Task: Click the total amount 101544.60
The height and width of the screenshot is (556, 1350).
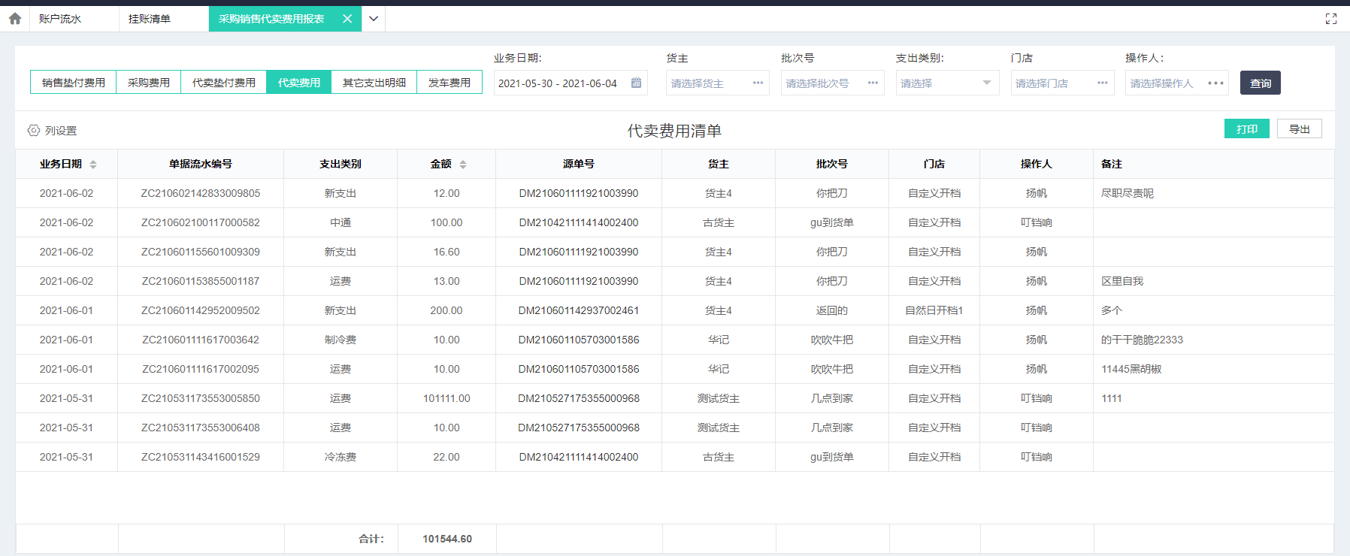Action: [x=447, y=539]
